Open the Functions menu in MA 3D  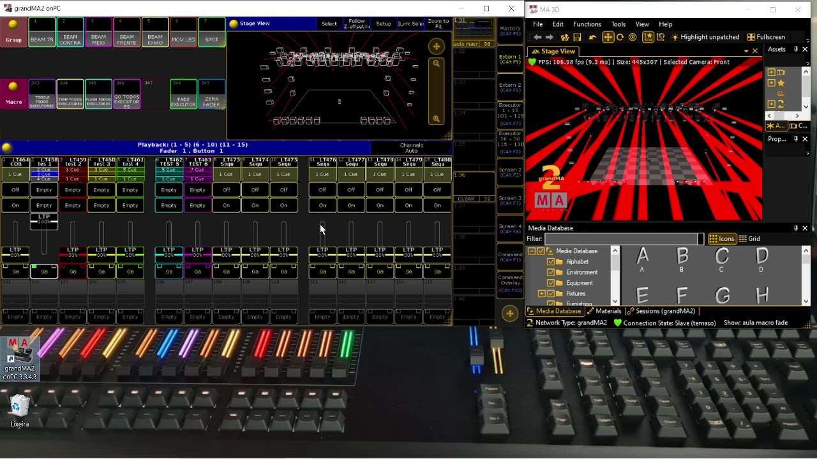[587, 24]
